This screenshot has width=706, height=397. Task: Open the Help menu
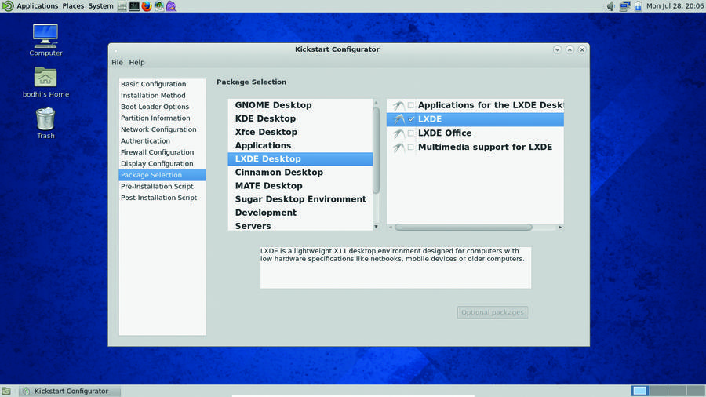coord(136,62)
